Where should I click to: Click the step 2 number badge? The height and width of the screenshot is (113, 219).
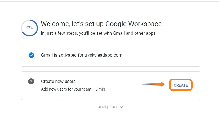(x=31, y=82)
